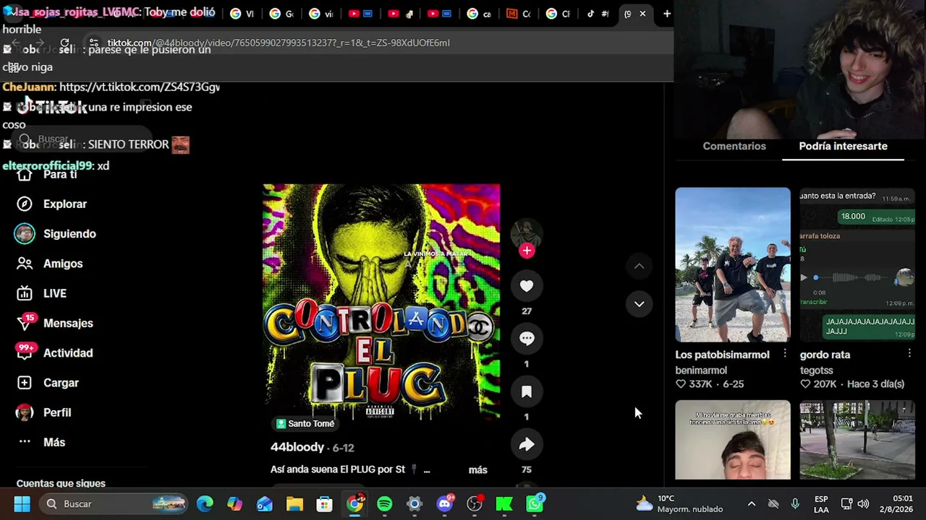Show hidden system tray icons

coord(752,504)
